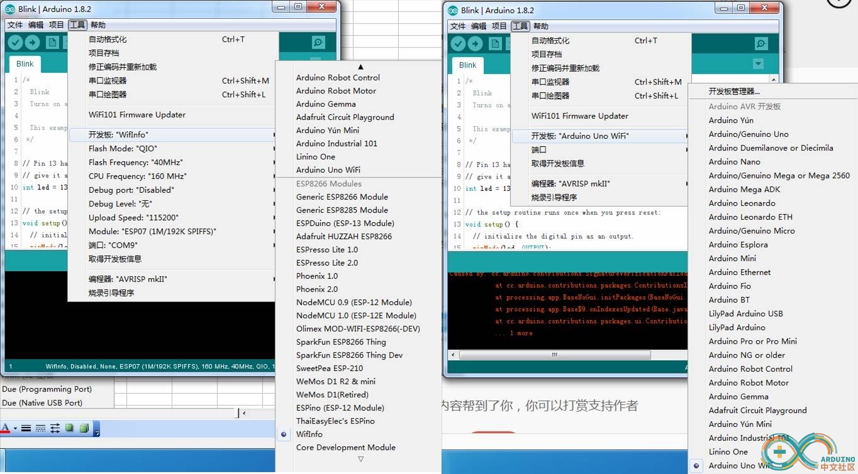Image resolution: width=858 pixels, height=474 pixels.
Task: Click the arrow style icon in spreadsheet toolbar
Action: [x=55, y=428]
